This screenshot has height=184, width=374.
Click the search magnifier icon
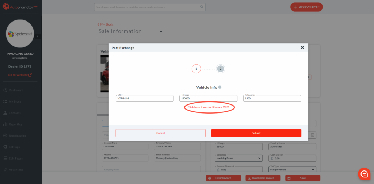(202, 7)
